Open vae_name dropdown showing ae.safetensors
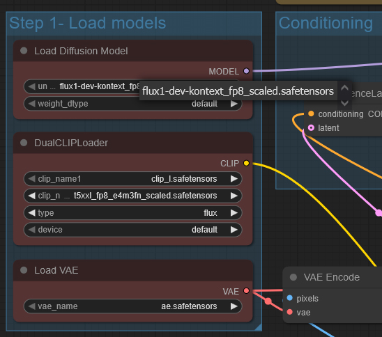The height and width of the screenshot is (337, 382). tap(132, 306)
